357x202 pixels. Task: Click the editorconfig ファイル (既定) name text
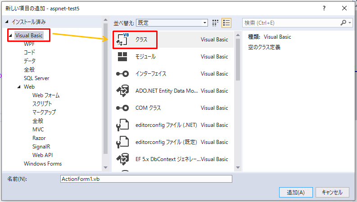click(166, 142)
